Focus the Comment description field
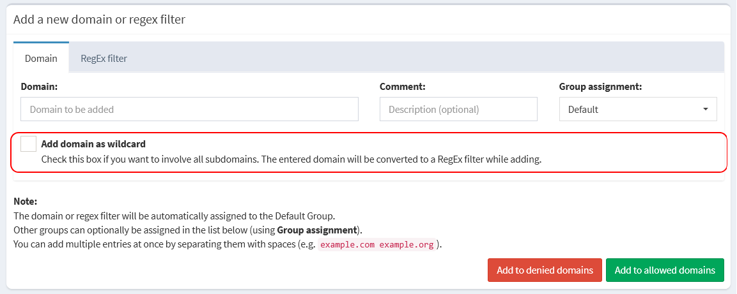 tap(458, 109)
